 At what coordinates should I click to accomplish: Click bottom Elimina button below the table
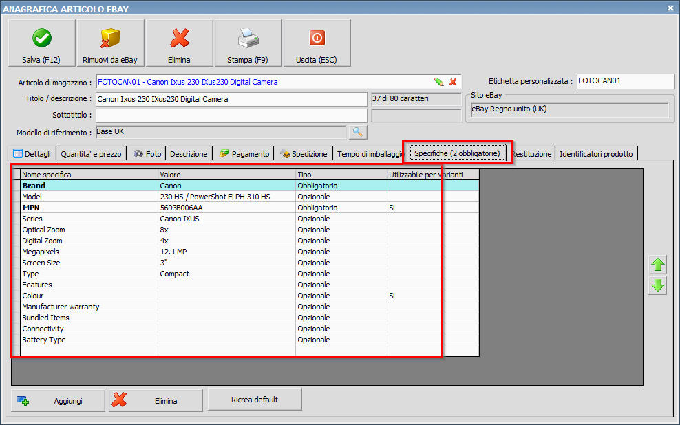coord(156,401)
